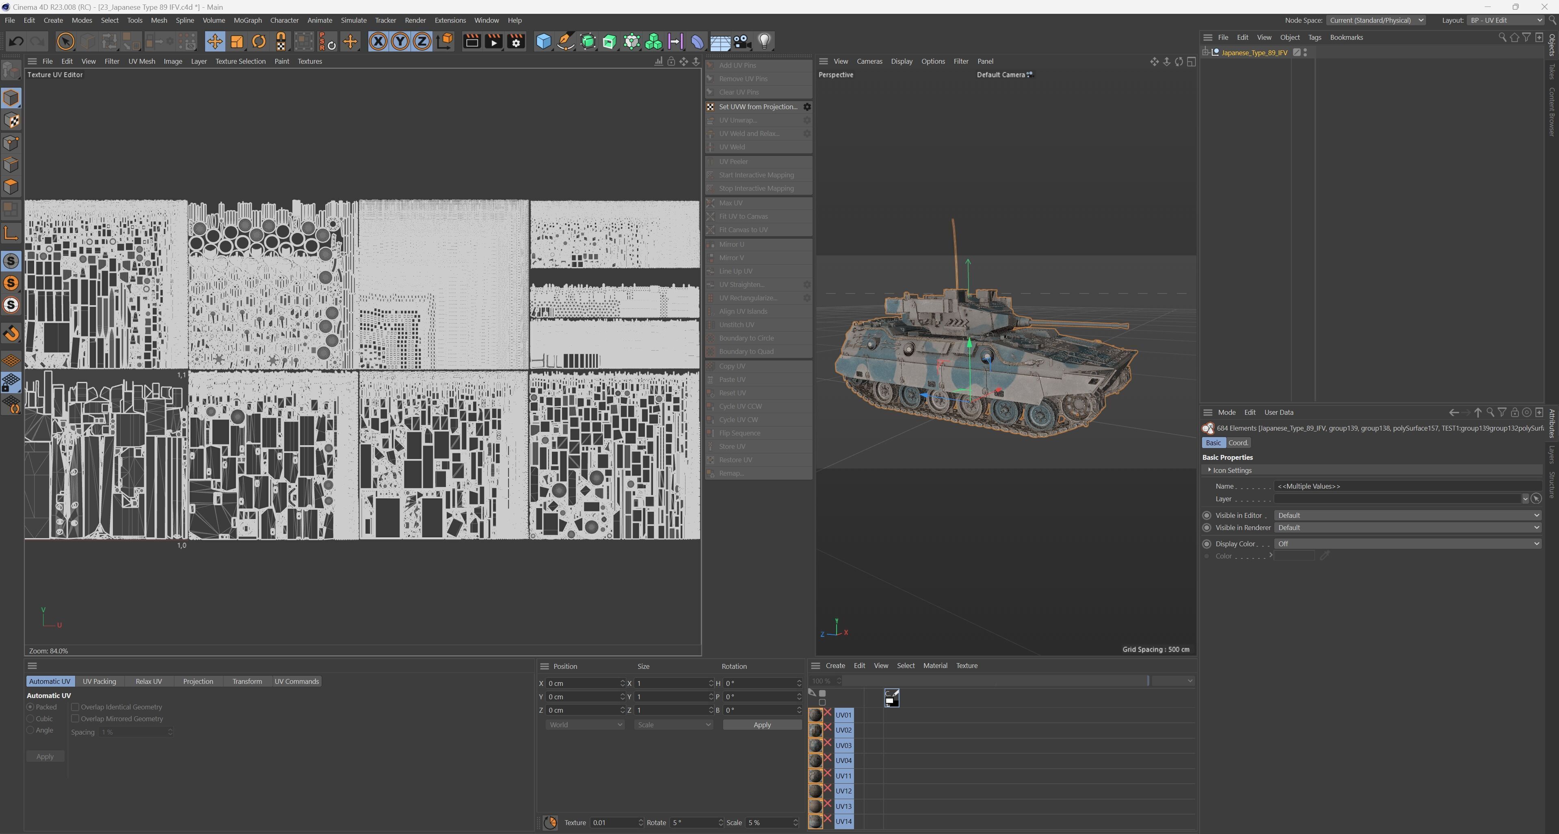Screen dimensions: 1559x834
Task: Open the Visible in Editor dropdown
Action: [x=1408, y=515]
